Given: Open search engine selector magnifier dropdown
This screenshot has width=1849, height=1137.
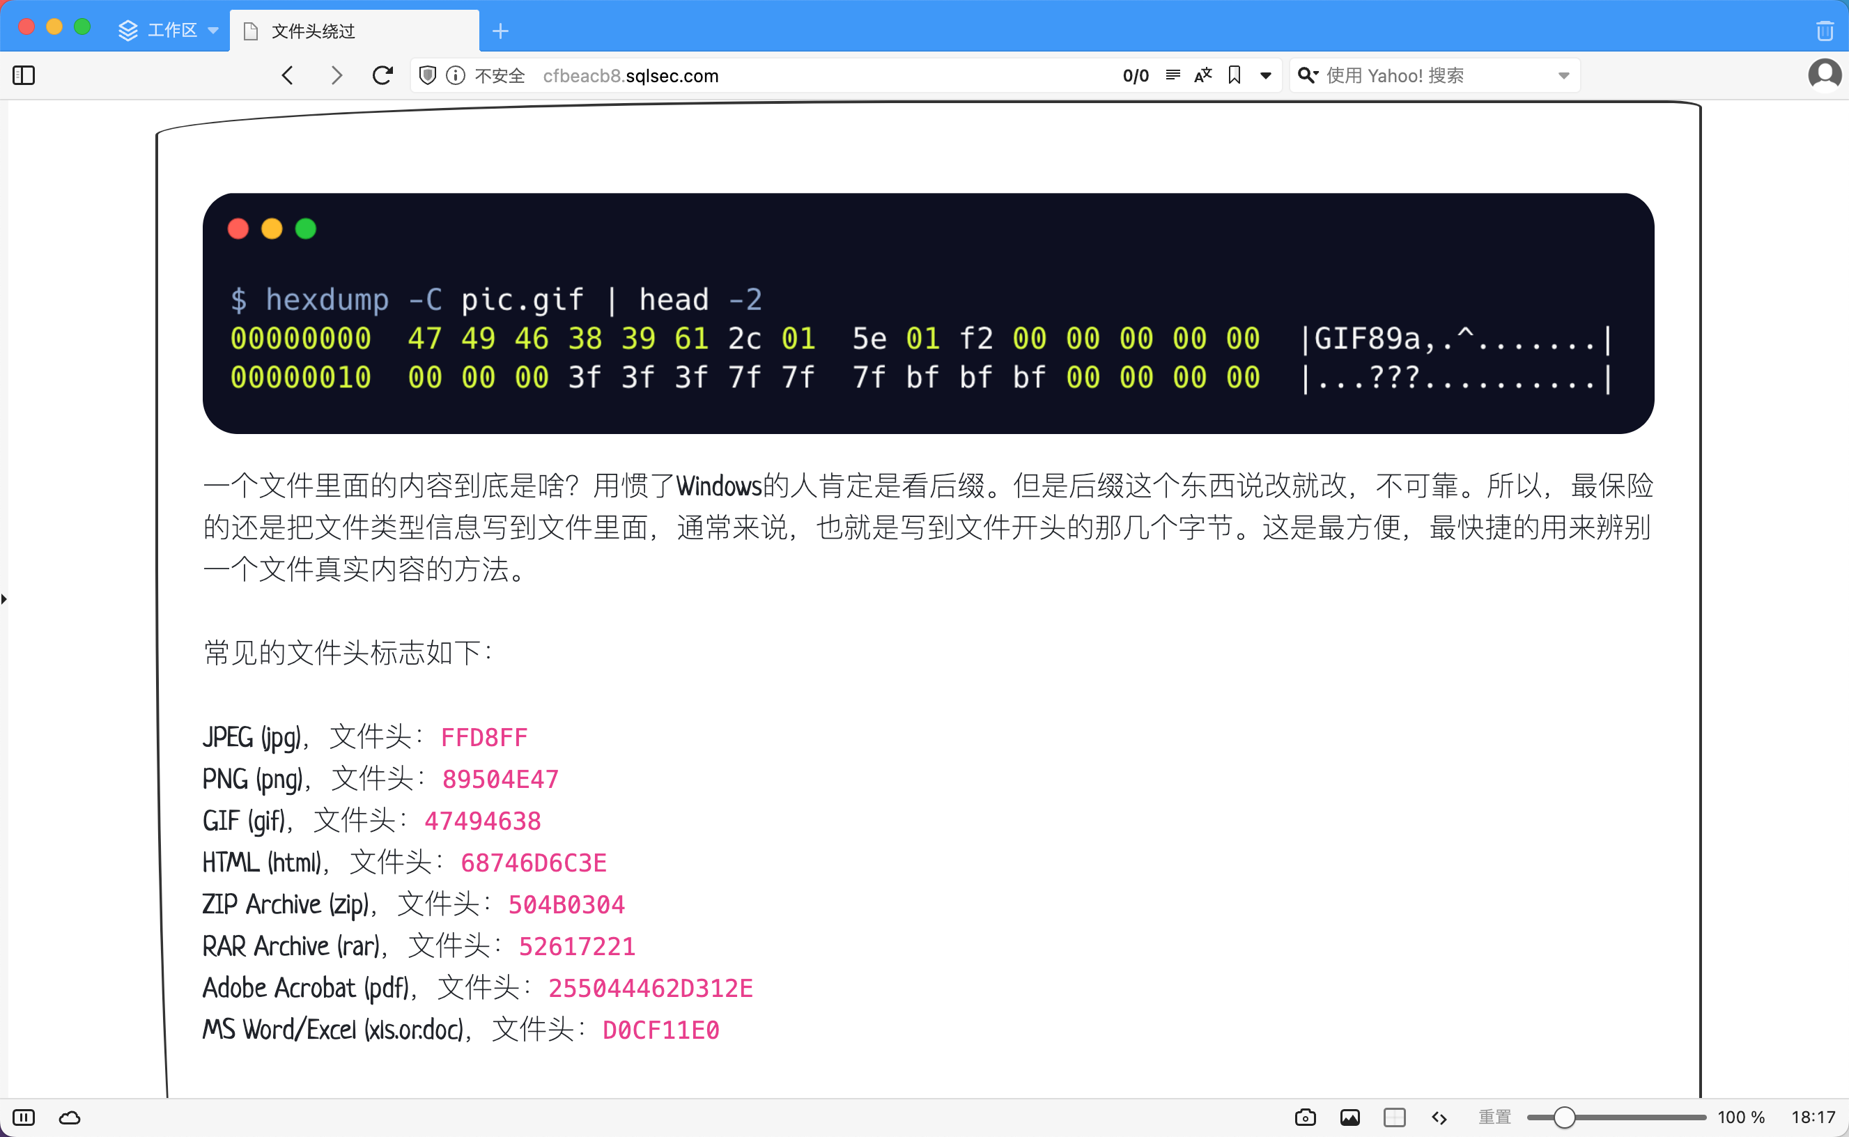Looking at the screenshot, I should (1308, 75).
